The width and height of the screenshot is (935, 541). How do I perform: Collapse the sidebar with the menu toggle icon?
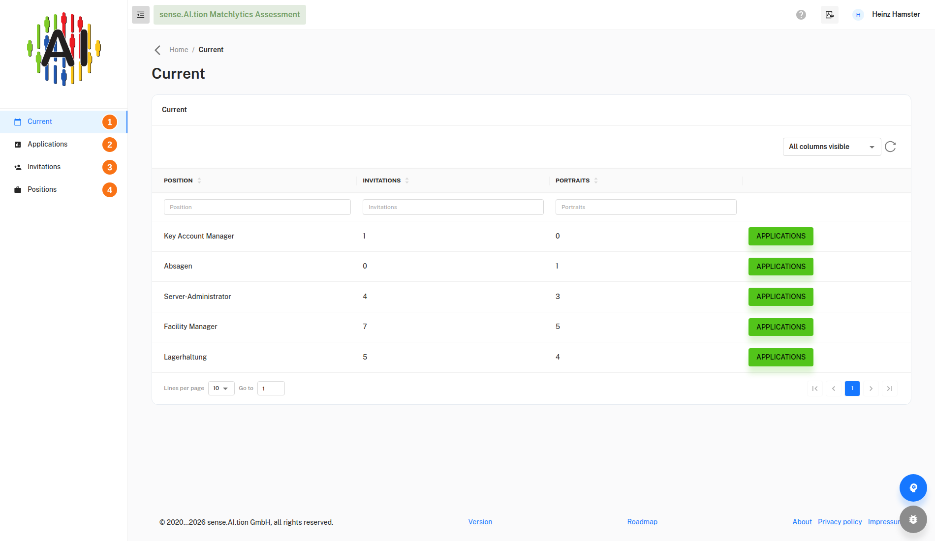pyautogui.click(x=141, y=15)
